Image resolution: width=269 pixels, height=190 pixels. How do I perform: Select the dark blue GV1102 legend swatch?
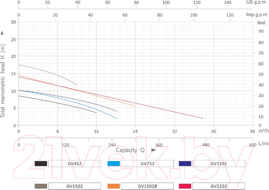tap(185, 164)
